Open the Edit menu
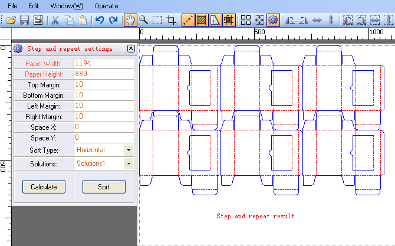Viewport: 395px width, 246px height. pos(34,6)
